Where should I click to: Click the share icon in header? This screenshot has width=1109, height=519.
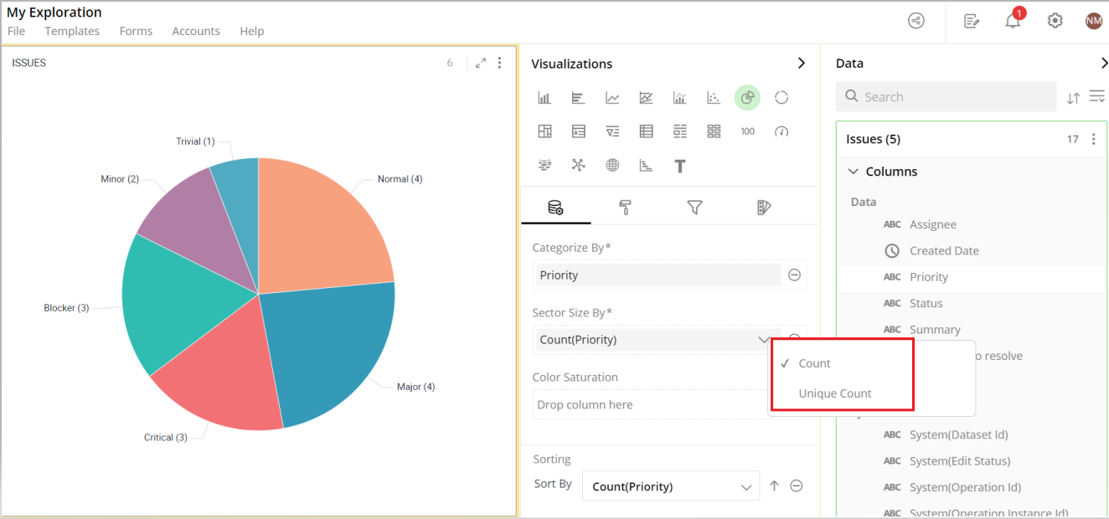click(916, 21)
